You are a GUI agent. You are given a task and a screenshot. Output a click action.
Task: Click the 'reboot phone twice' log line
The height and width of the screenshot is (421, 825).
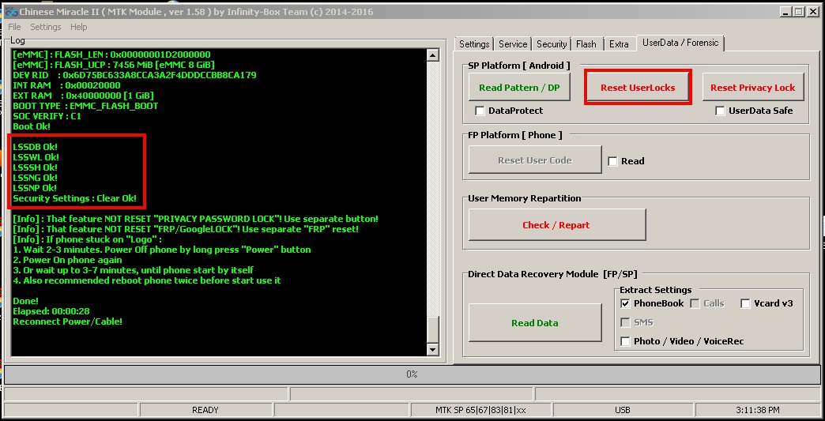coord(147,280)
